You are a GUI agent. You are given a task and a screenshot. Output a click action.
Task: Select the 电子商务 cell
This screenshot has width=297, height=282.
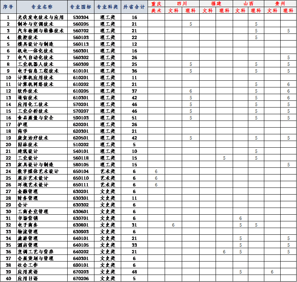click(42, 225)
